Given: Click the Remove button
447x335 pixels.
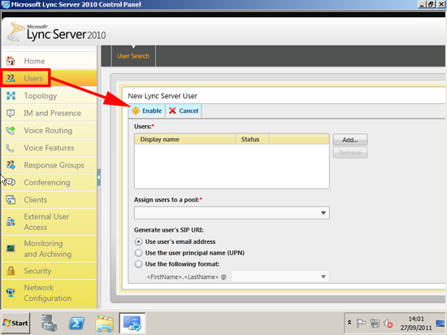Looking at the screenshot, I should pyautogui.click(x=350, y=153).
